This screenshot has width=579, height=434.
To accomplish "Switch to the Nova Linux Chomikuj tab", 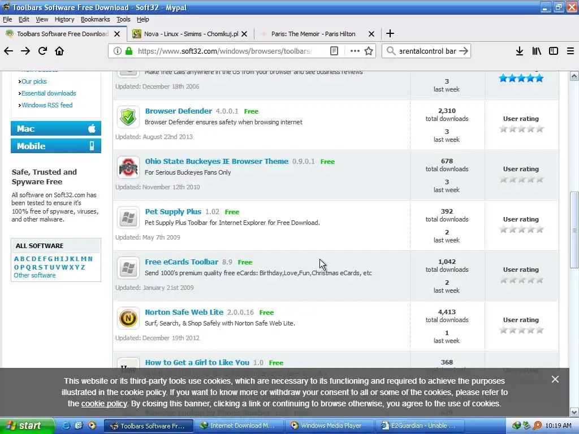I will click(x=190, y=34).
